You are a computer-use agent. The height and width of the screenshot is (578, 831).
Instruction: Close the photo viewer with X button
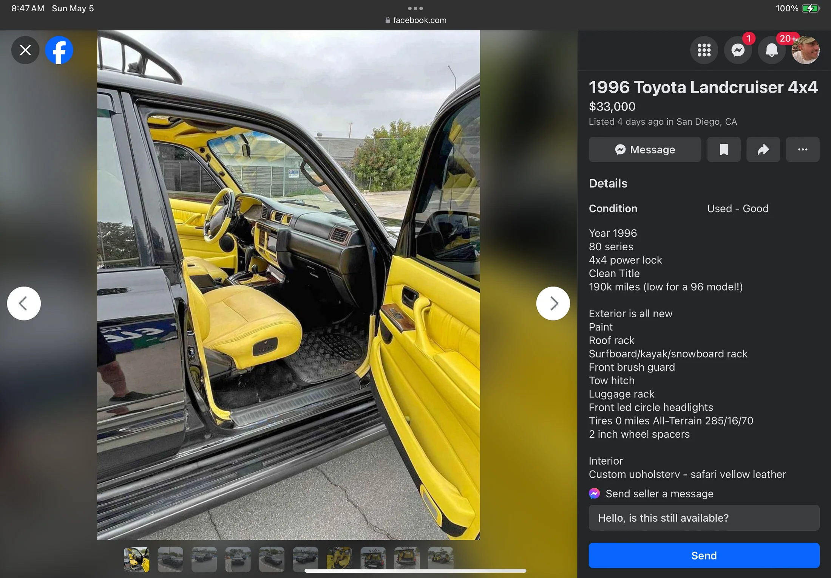25,50
